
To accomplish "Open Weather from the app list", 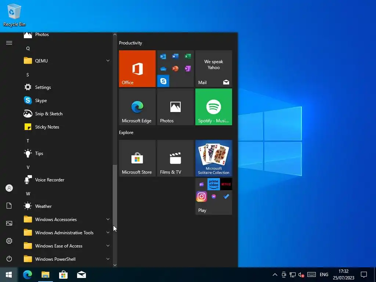I will coord(67,206).
